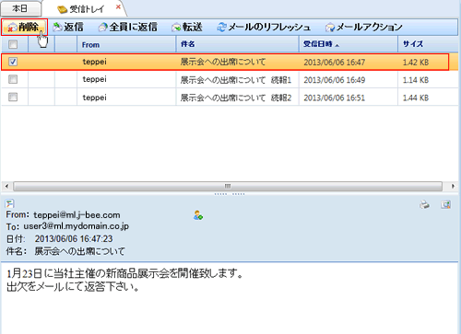The width and height of the screenshot is (461, 334).
Task: Click date 2013/06/06 16:51
Action: (335, 98)
